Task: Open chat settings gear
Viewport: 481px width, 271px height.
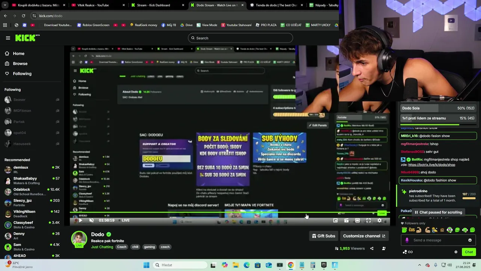Action: (456, 252)
